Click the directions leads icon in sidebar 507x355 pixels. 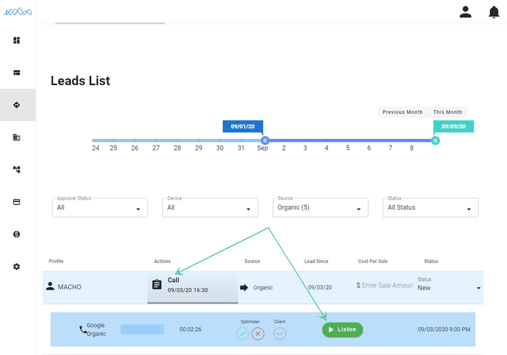point(17,105)
